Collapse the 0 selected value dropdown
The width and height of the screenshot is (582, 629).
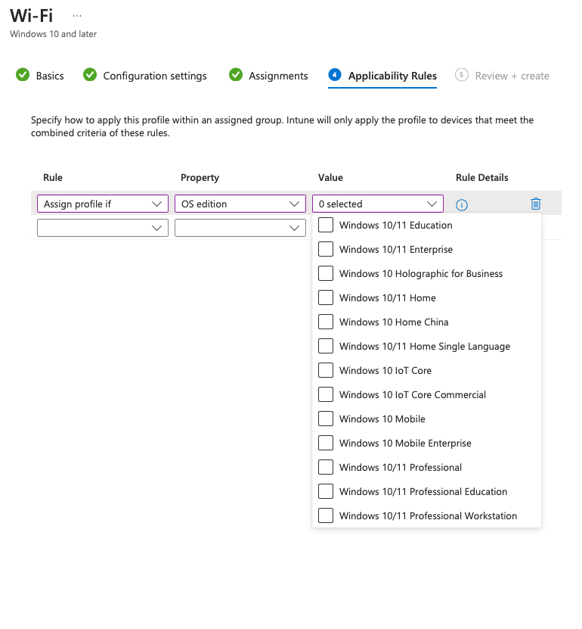(x=378, y=204)
